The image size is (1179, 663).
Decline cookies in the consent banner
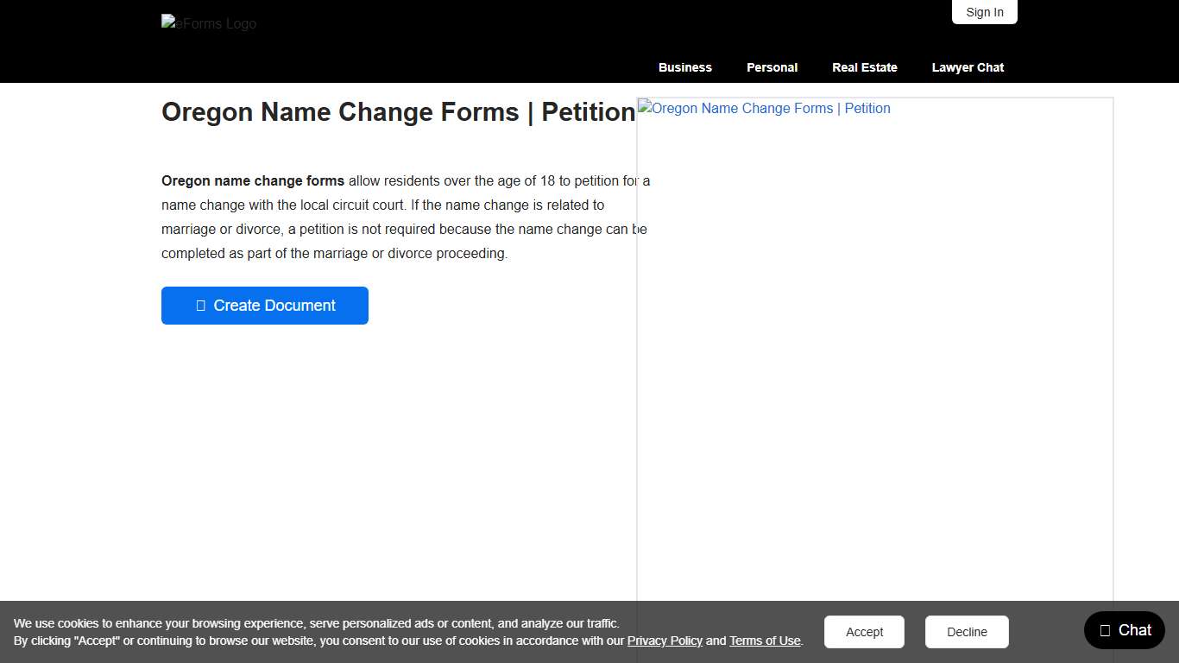[967, 631]
